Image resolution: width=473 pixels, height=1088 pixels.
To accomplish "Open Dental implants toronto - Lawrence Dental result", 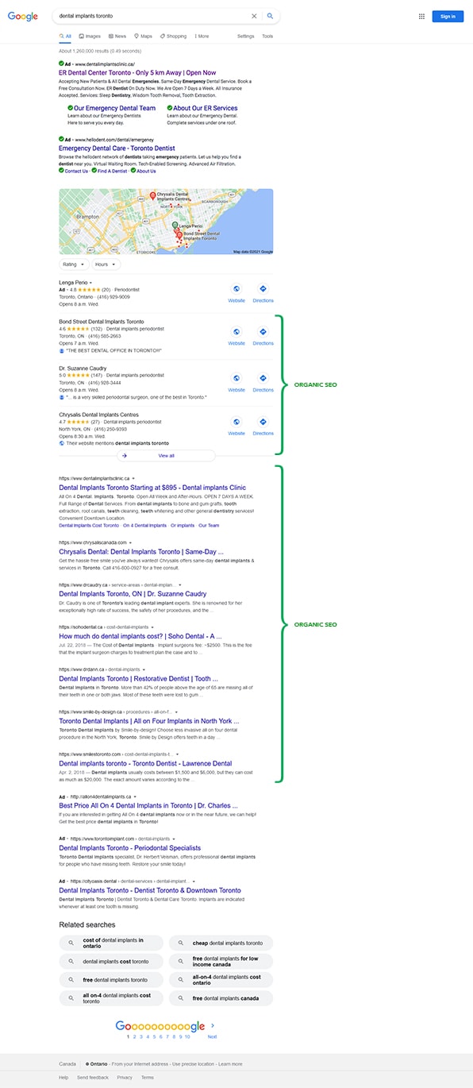I will tap(145, 763).
